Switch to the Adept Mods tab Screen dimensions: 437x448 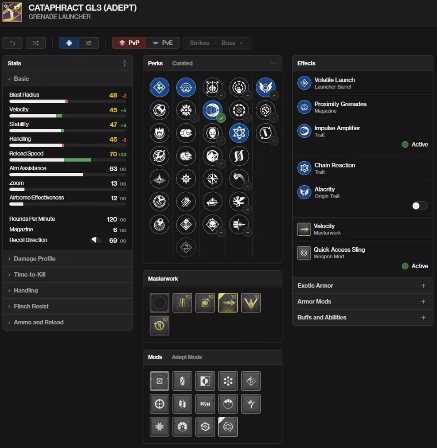187,357
